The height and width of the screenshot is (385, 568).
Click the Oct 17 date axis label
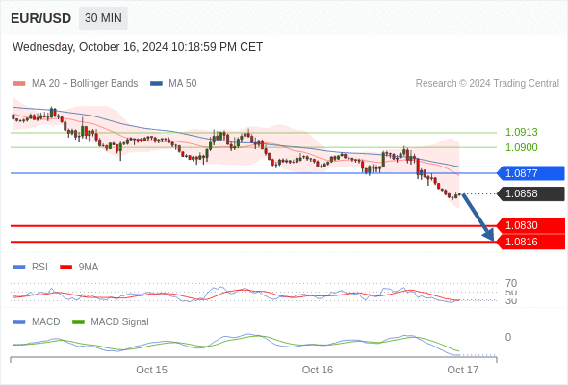pyautogui.click(x=463, y=370)
